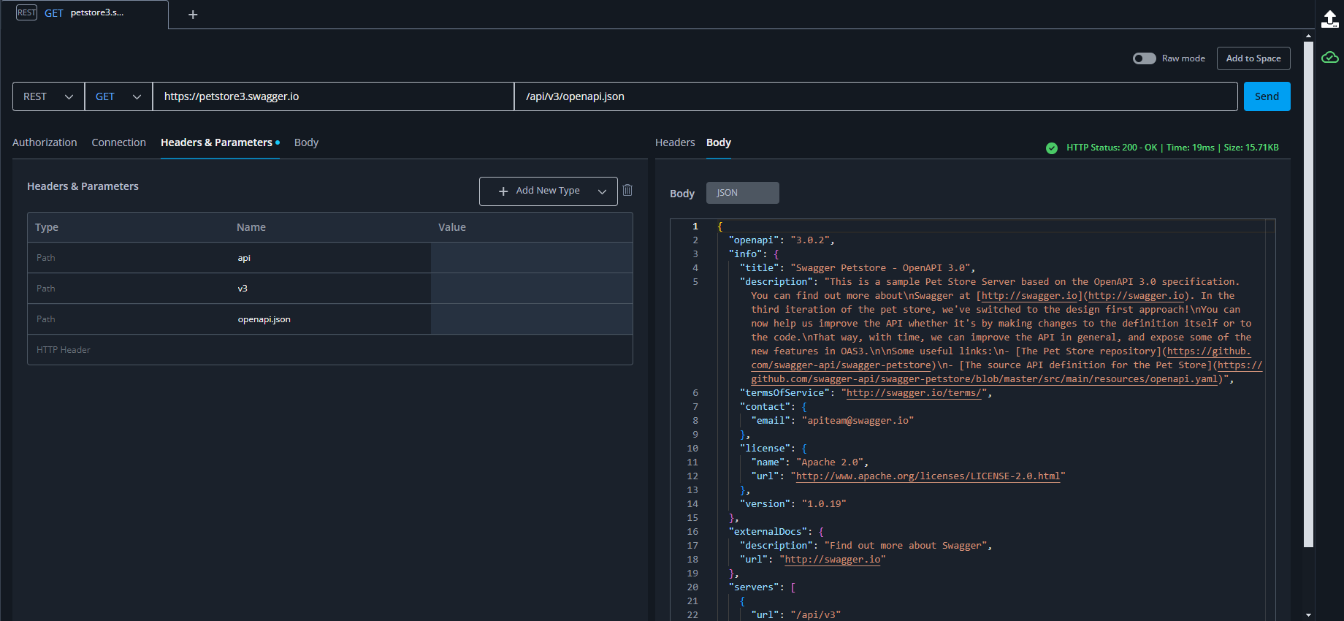Click the green HTTP status check icon

[1052, 148]
